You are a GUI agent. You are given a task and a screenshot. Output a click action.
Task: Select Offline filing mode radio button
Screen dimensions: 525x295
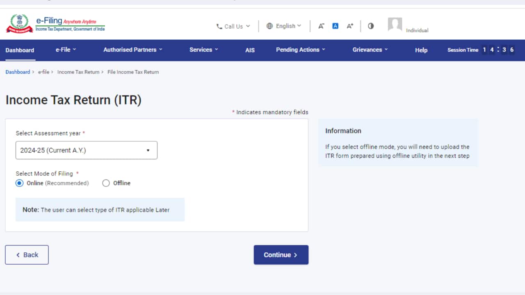click(106, 183)
